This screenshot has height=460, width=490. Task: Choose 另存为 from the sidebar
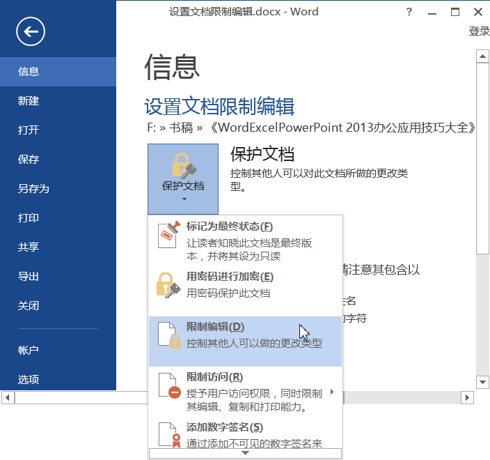[x=58, y=189]
